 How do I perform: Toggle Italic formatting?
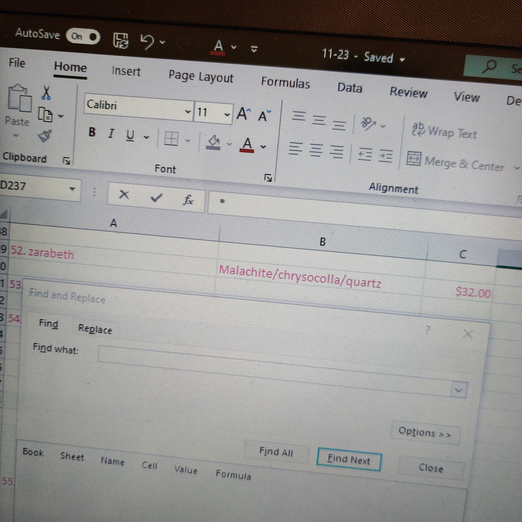(111, 134)
